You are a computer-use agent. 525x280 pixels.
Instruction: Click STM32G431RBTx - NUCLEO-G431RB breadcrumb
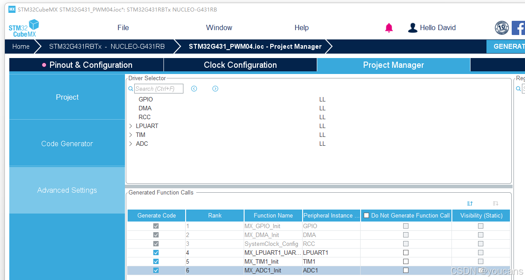(x=107, y=47)
